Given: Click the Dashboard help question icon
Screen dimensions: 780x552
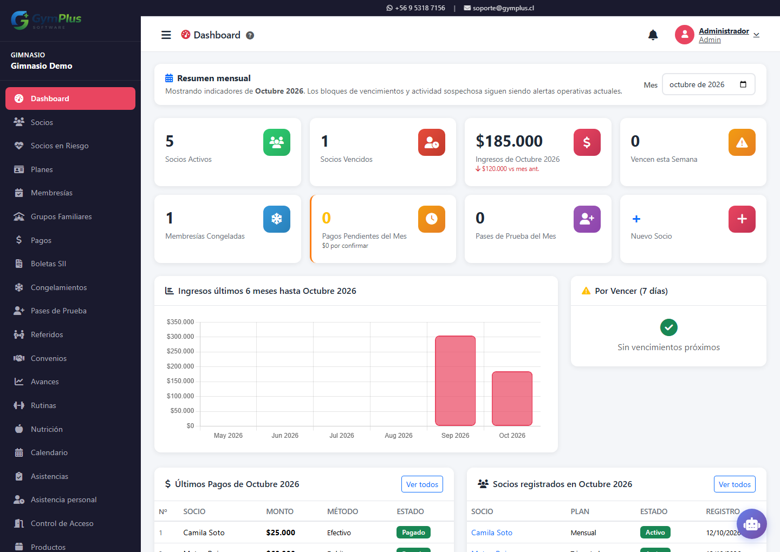Looking at the screenshot, I should 250,35.
